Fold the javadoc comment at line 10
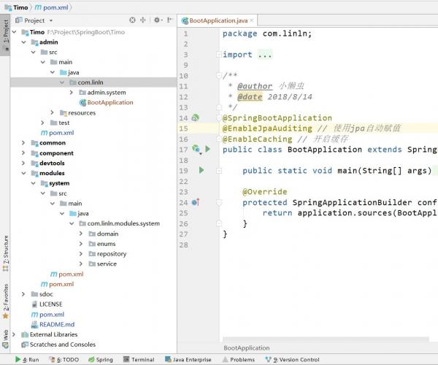This screenshot has width=438, height=365. click(x=219, y=75)
